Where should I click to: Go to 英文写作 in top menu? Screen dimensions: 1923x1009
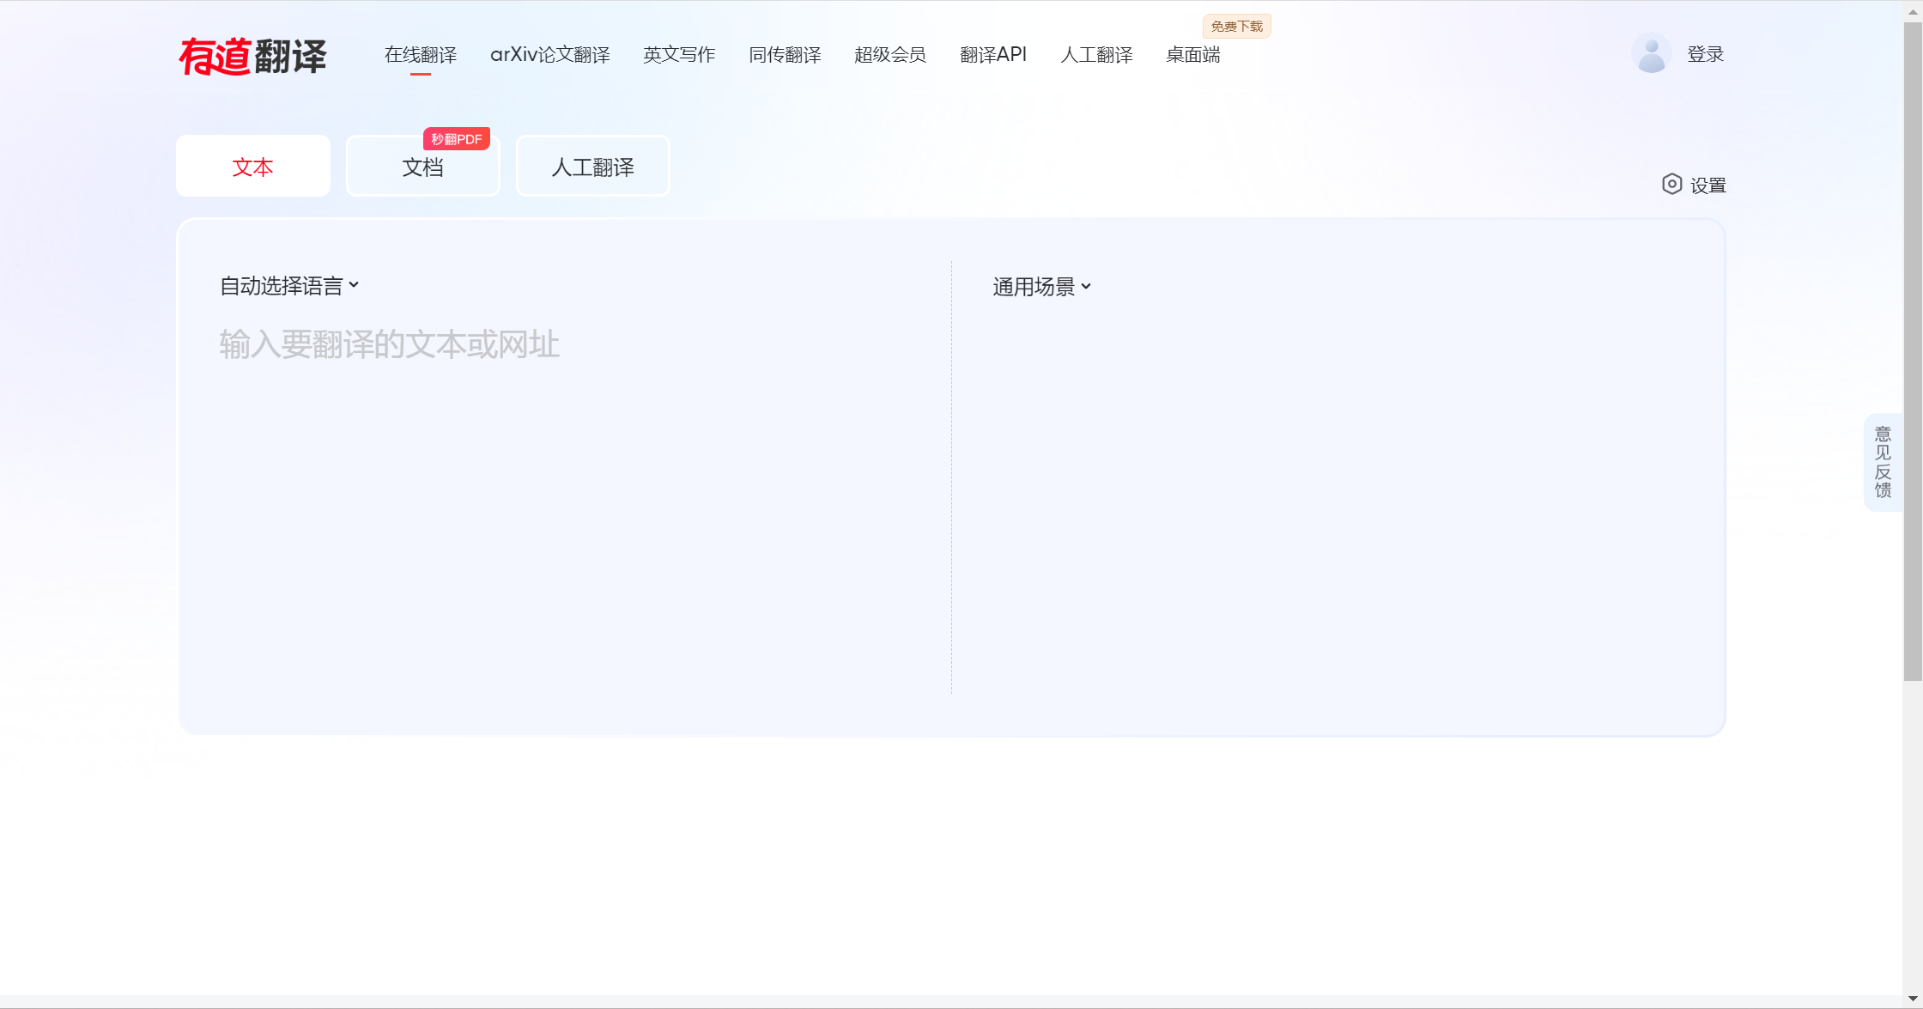pos(679,55)
